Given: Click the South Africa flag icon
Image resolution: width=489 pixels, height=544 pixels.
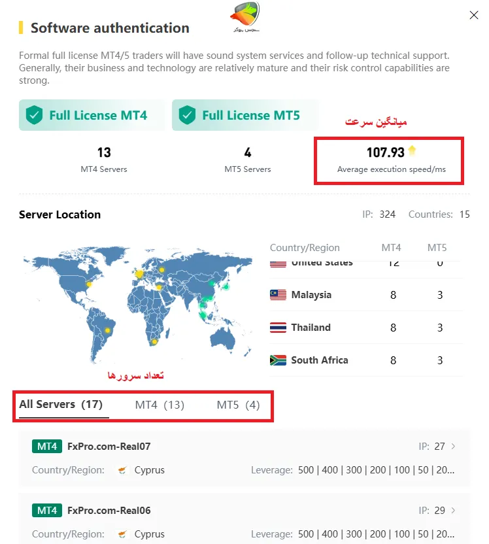Looking at the screenshot, I should click(278, 360).
